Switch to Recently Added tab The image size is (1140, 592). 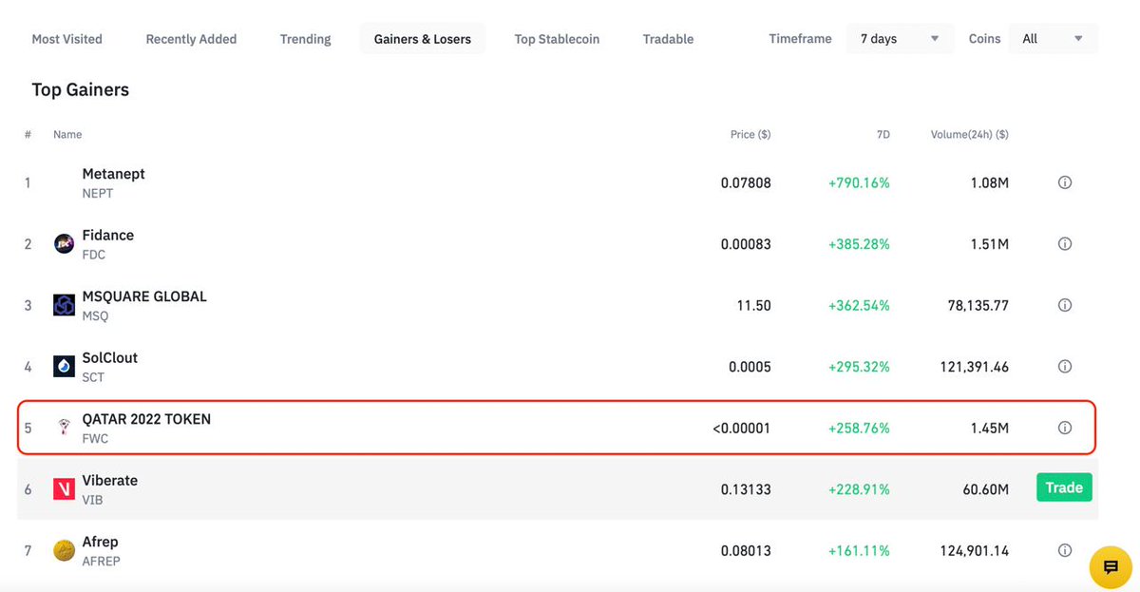[191, 39]
